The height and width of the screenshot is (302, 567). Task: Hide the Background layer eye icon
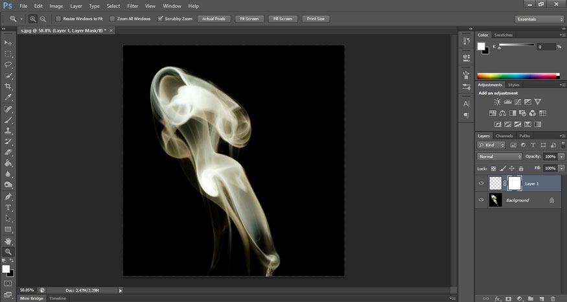click(x=481, y=200)
